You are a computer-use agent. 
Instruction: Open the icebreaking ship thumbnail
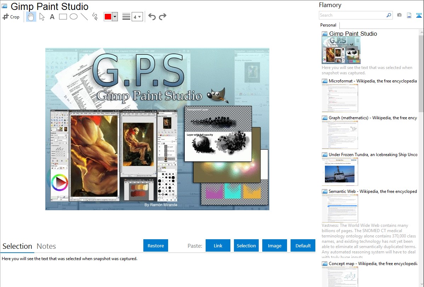point(340,172)
